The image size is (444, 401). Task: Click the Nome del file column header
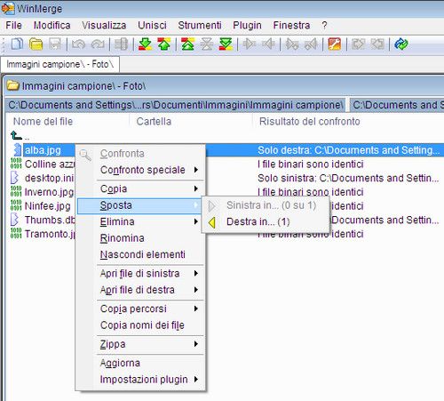[x=43, y=122]
